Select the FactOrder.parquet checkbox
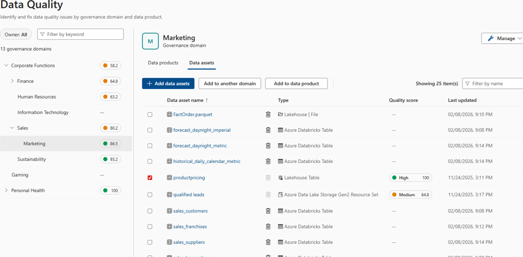This screenshot has height=257, width=523. [x=150, y=115]
